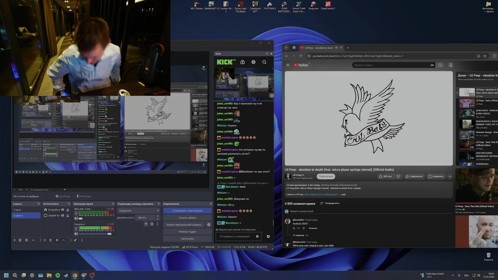Viewport: 498px width, 280px height.
Task: Open search in the Kick chat window
Action: (x=264, y=62)
